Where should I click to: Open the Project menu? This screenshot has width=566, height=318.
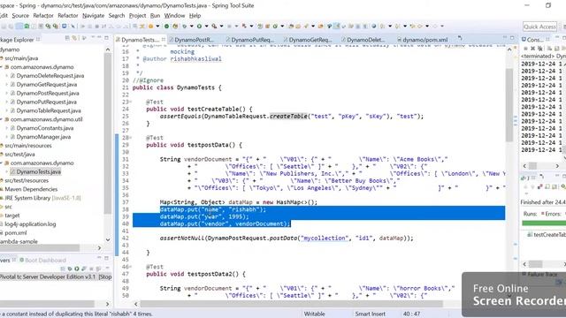click(137, 16)
